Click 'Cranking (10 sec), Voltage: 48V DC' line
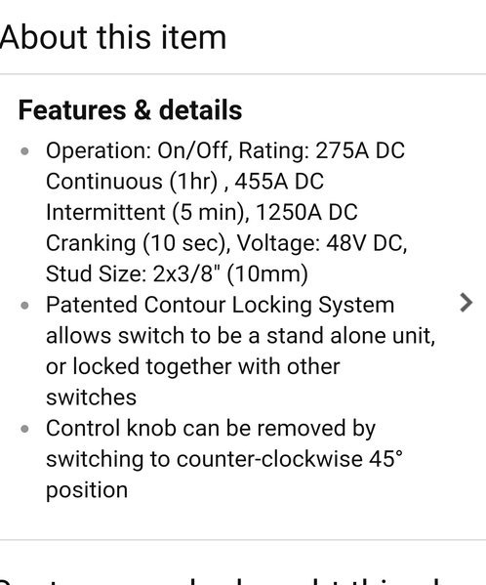 coord(226,243)
